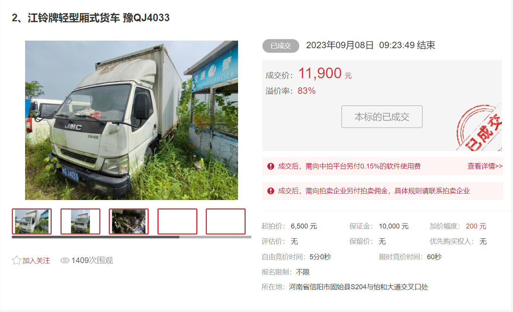Click the 11,900 final price
The width and height of the screenshot is (513, 312).
coord(320,73)
